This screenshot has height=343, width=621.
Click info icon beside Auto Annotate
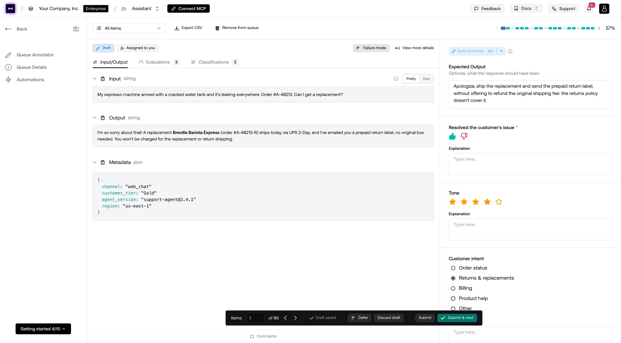[x=510, y=51]
